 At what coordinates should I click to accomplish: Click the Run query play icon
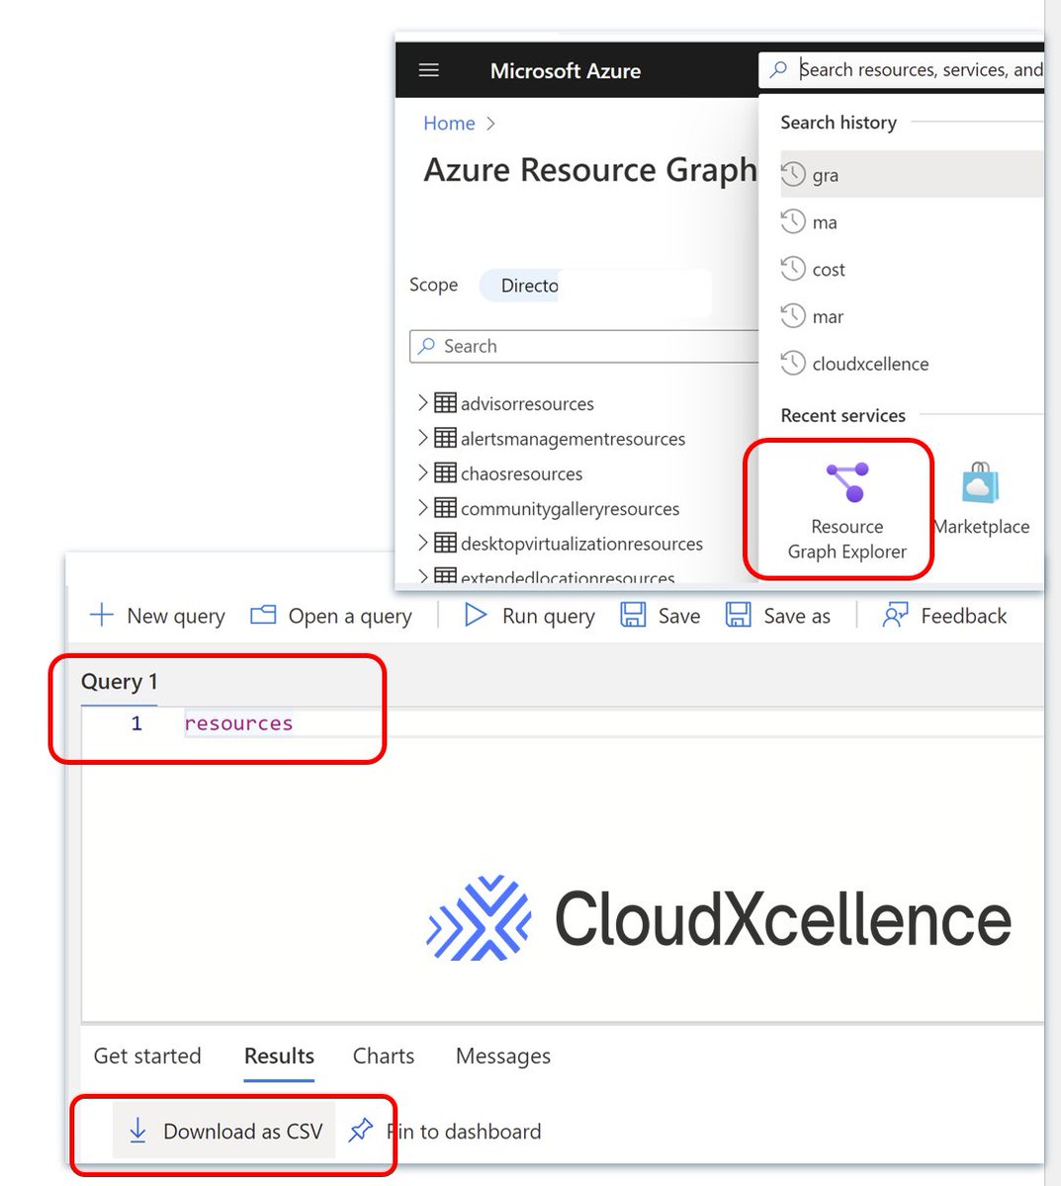(x=476, y=615)
